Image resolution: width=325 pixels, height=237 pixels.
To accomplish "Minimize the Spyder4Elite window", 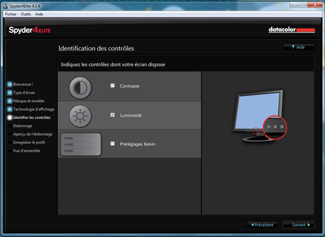I will pyautogui.click(x=294, y=5).
